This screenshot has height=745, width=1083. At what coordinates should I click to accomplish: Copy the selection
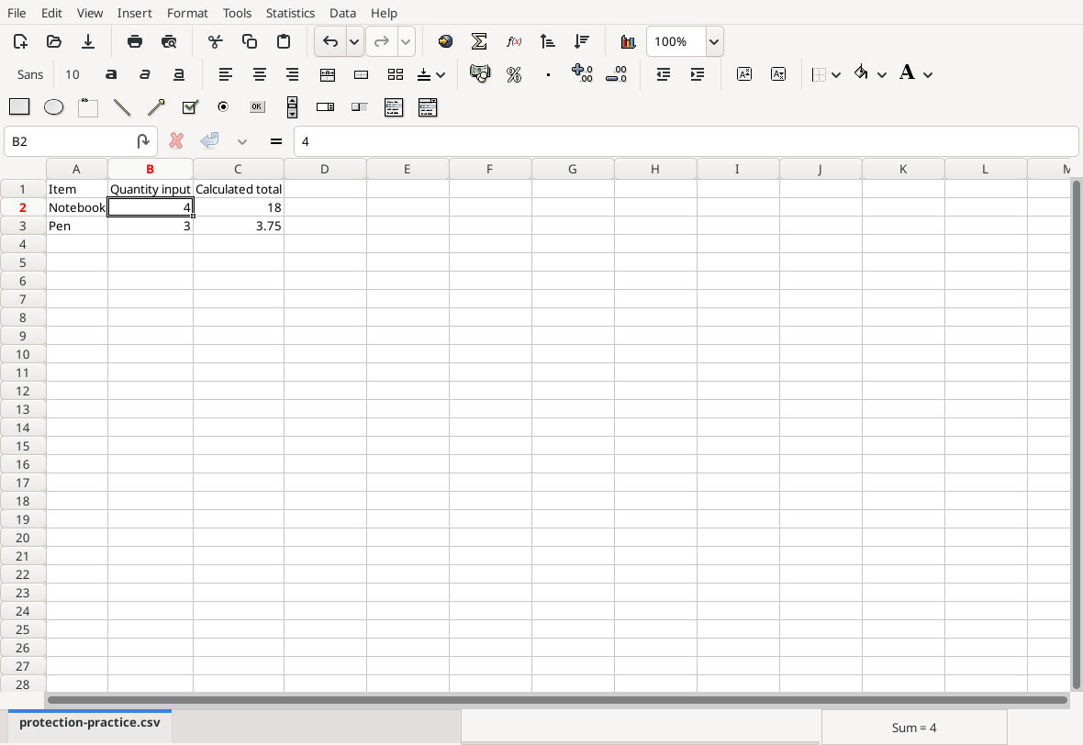pyautogui.click(x=250, y=41)
